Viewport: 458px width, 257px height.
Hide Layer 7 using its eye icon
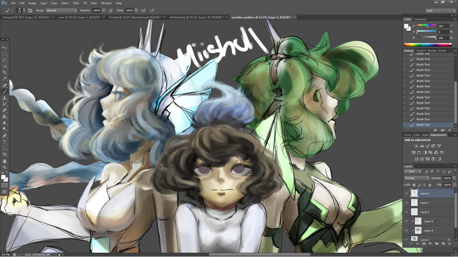click(x=406, y=203)
